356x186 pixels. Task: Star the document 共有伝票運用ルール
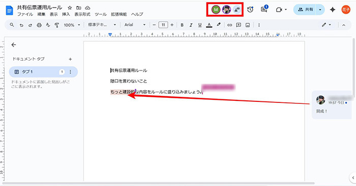[70, 8]
